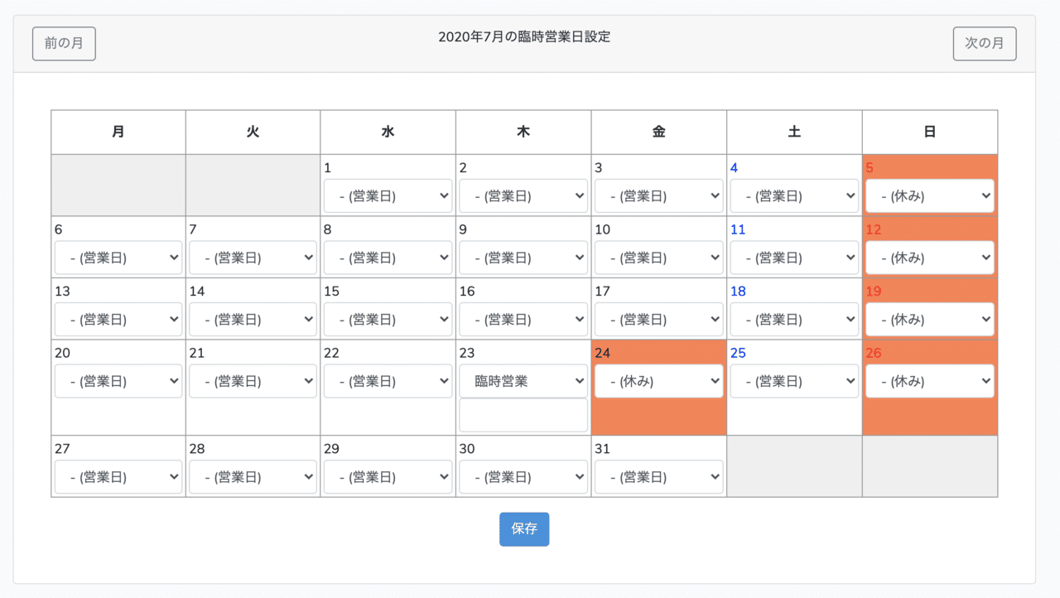
Task: Click the date number 25
Action: (x=738, y=353)
